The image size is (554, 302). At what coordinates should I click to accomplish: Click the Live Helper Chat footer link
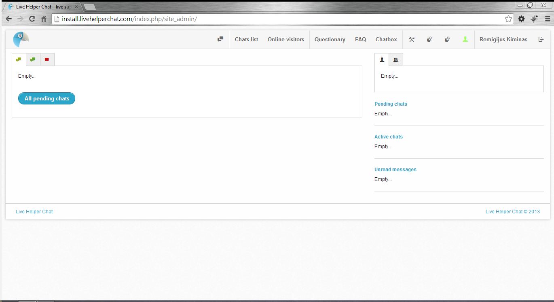point(34,212)
